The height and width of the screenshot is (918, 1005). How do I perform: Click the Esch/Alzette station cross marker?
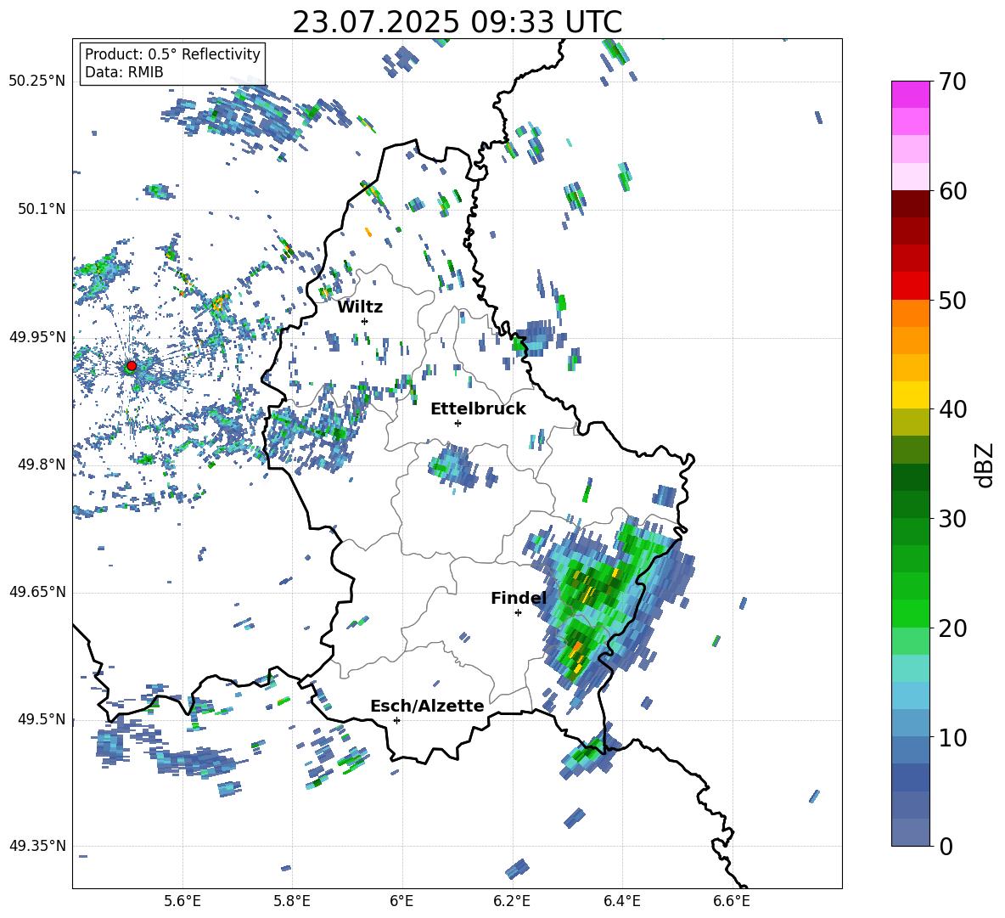(x=396, y=720)
